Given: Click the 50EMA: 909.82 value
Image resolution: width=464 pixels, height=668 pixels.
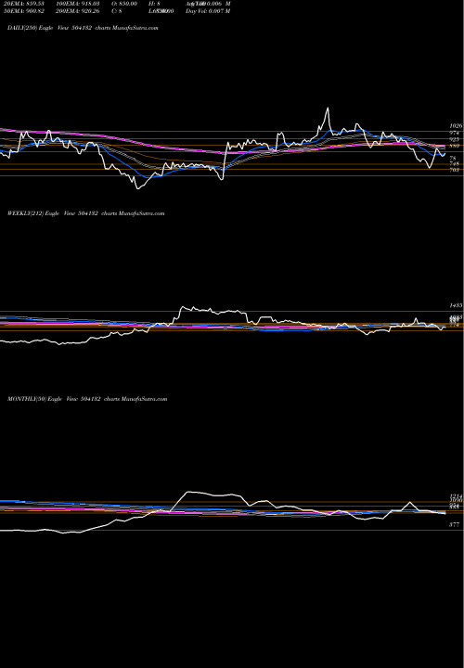Looking at the screenshot, I should coord(26,11).
